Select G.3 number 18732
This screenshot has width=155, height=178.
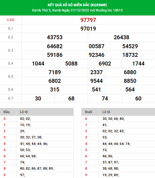[130, 55]
